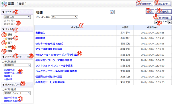Select the 受信 folder
The height and width of the screenshot is (105, 172).
(x=10, y=34)
